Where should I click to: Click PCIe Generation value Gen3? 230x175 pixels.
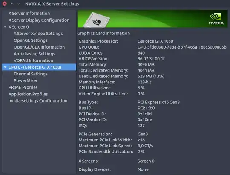143,134
